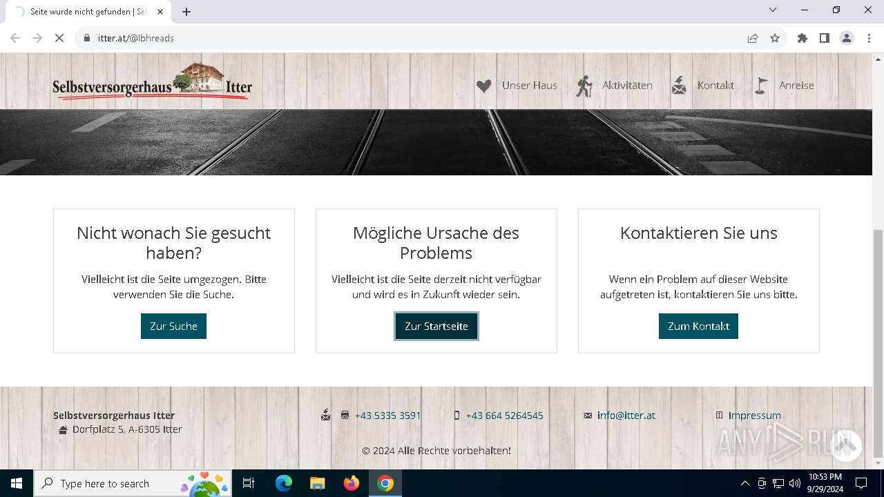
Task: Launch Microsoft Edge from taskbar
Action: (284, 483)
